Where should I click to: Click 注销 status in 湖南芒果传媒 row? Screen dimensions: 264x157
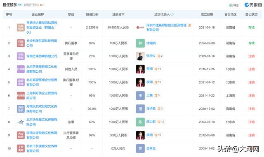coord(251,56)
